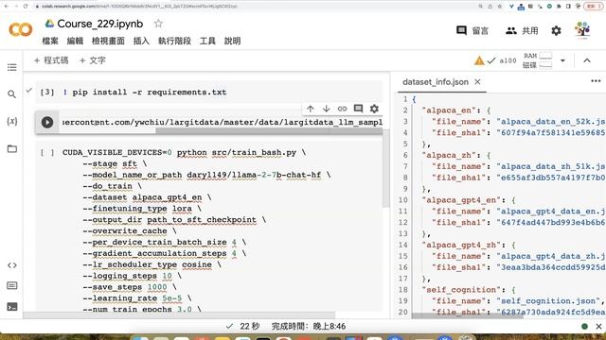Viewport: 606px width, 340px height.
Task: Click the pip install requirements.txt cell
Action: coord(208,93)
